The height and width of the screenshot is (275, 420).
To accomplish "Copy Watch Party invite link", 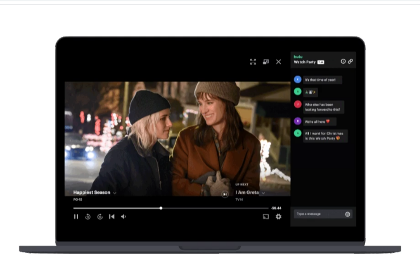I will [x=350, y=61].
